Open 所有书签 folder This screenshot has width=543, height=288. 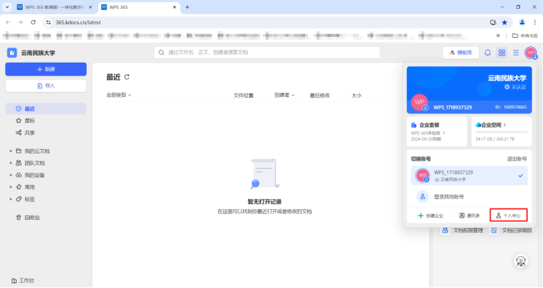click(x=525, y=35)
